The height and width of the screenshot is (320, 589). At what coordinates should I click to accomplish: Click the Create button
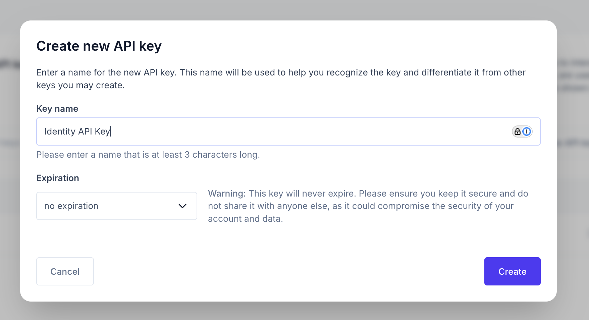pyautogui.click(x=512, y=271)
